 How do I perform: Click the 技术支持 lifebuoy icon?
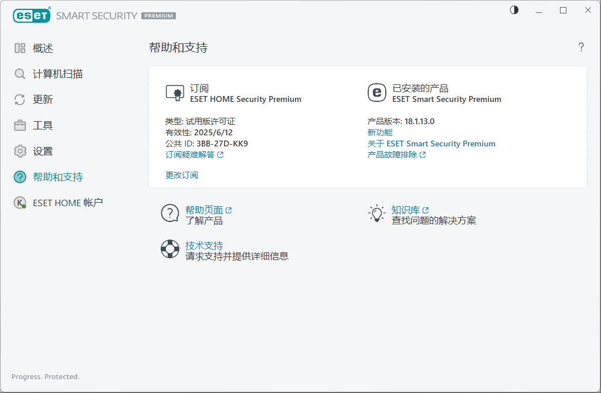170,249
